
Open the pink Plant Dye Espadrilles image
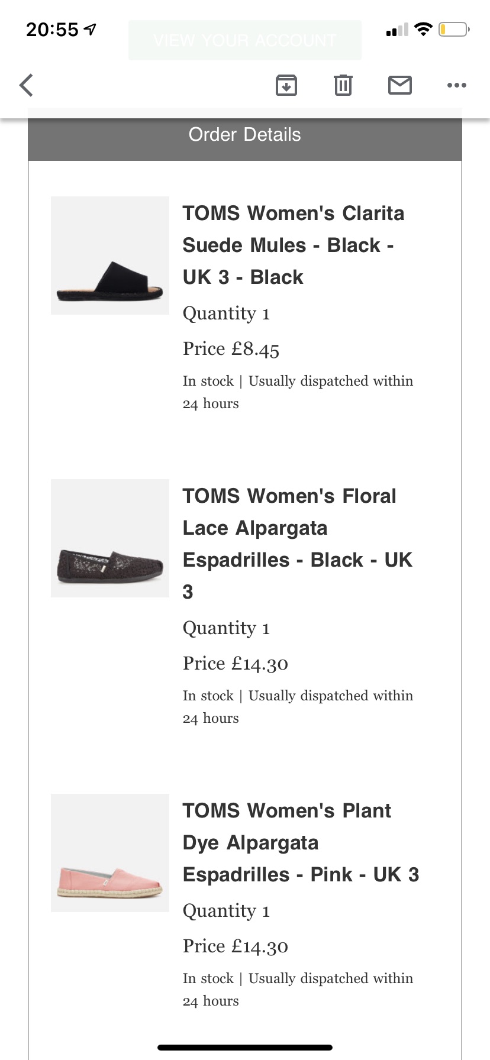[x=110, y=853]
